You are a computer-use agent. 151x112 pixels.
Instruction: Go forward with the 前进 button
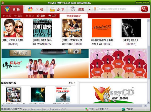click(18, 16)
